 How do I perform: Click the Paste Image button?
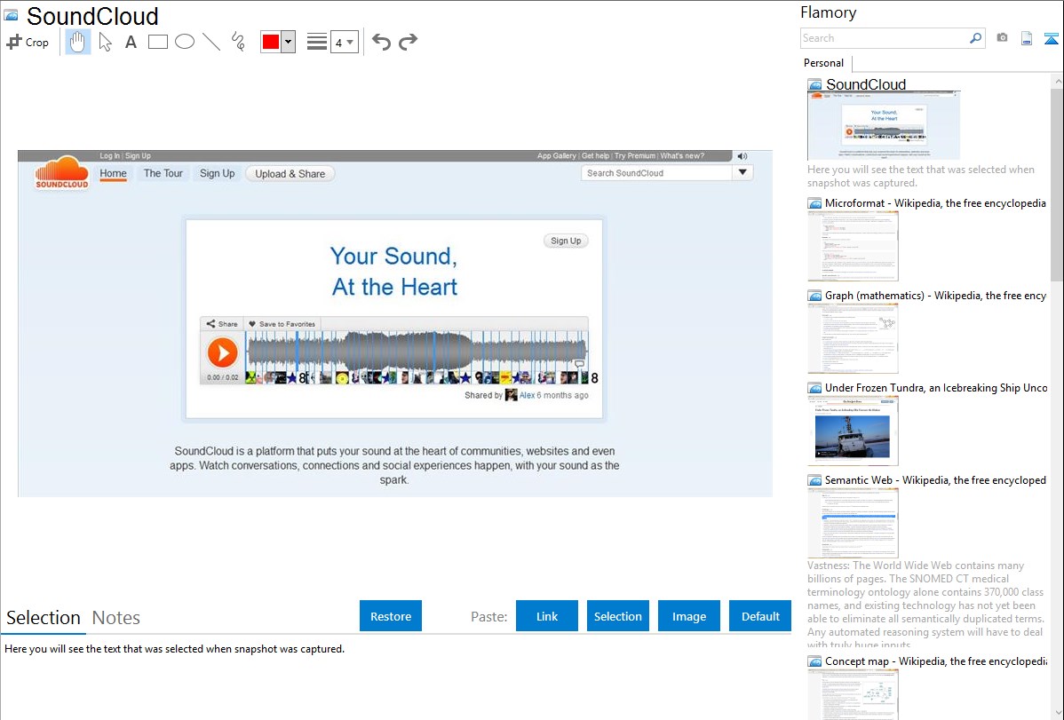click(689, 616)
